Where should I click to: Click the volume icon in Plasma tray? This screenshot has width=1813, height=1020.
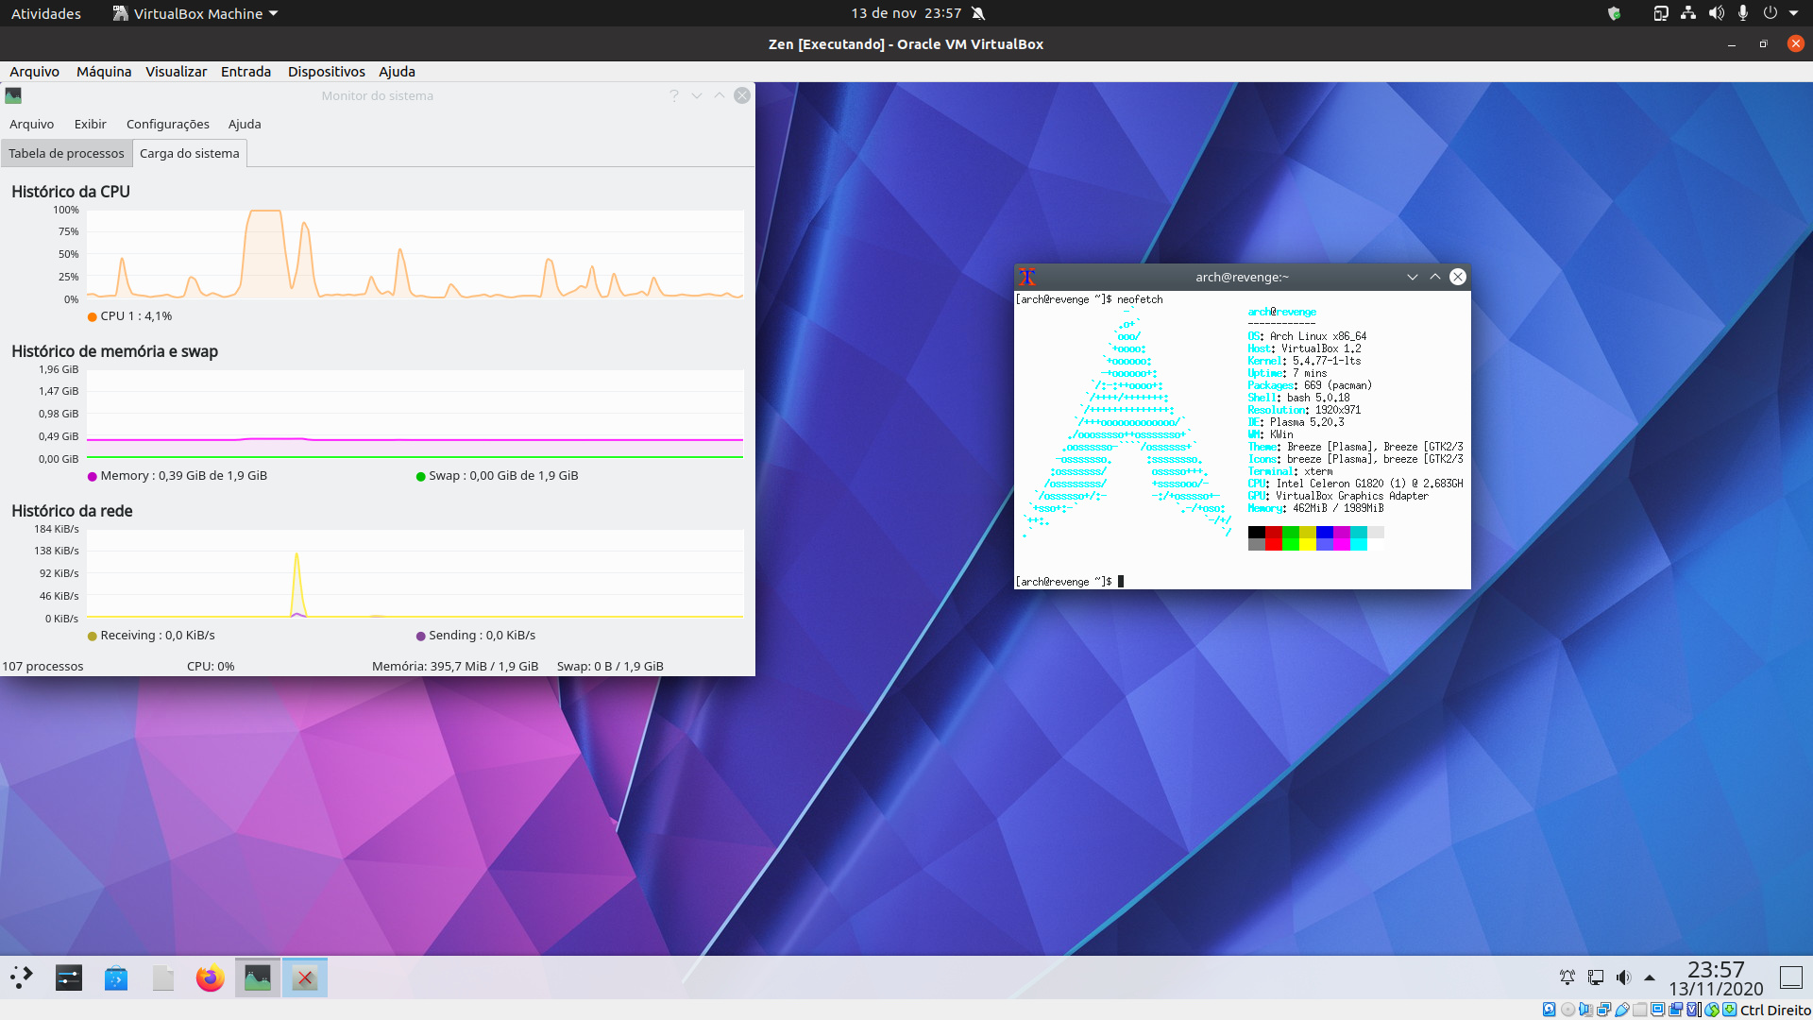tap(1623, 977)
